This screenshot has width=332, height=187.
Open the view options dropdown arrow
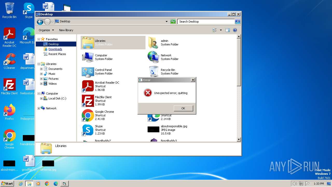(x=221, y=30)
